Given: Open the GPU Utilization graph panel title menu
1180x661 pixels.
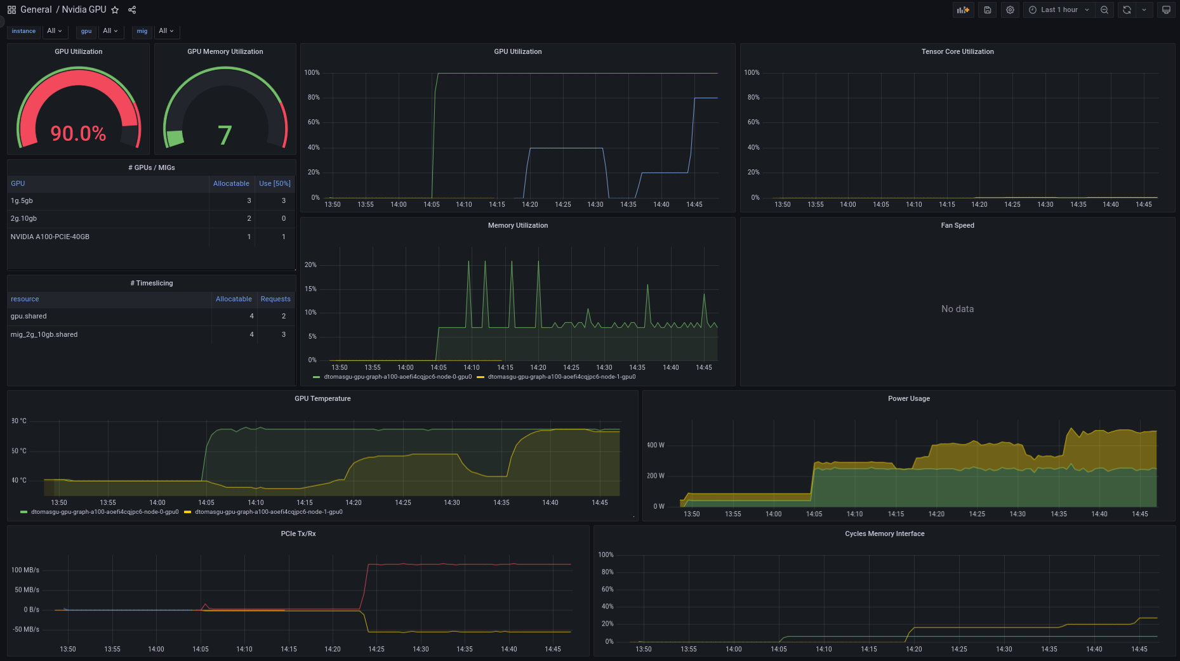Looking at the screenshot, I should [518, 51].
